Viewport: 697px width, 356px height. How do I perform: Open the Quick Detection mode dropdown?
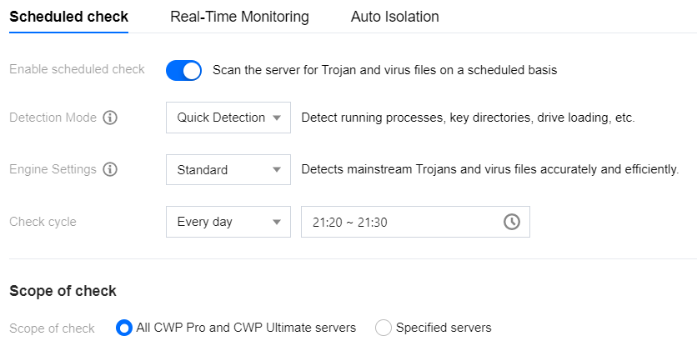[x=228, y=118]
